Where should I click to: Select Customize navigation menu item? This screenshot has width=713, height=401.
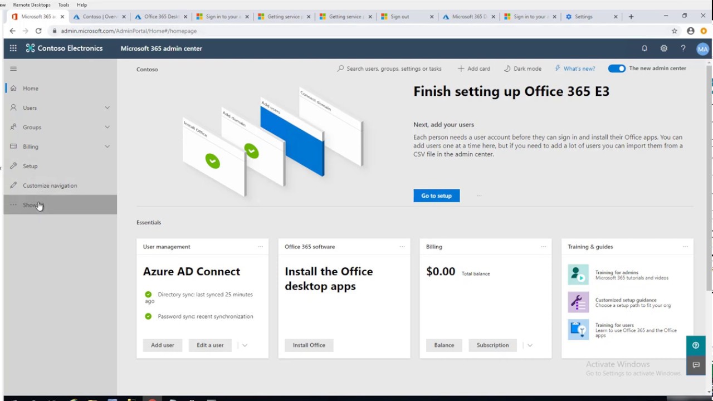click(x=60, y=185)
